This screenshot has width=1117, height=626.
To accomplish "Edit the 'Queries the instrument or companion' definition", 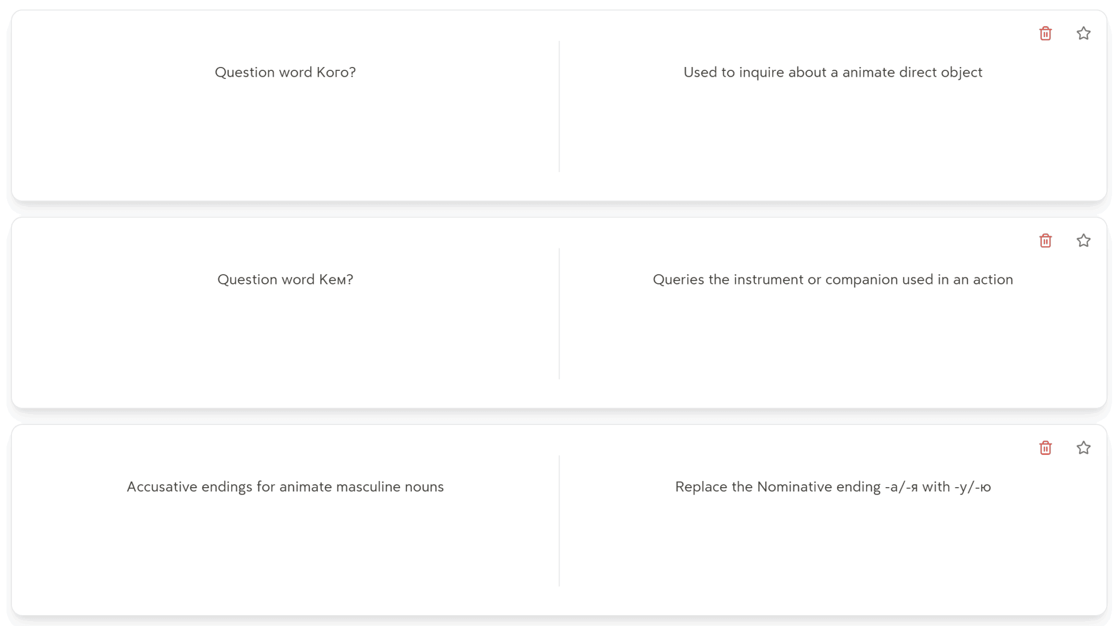I will click(x=832, y=279).
